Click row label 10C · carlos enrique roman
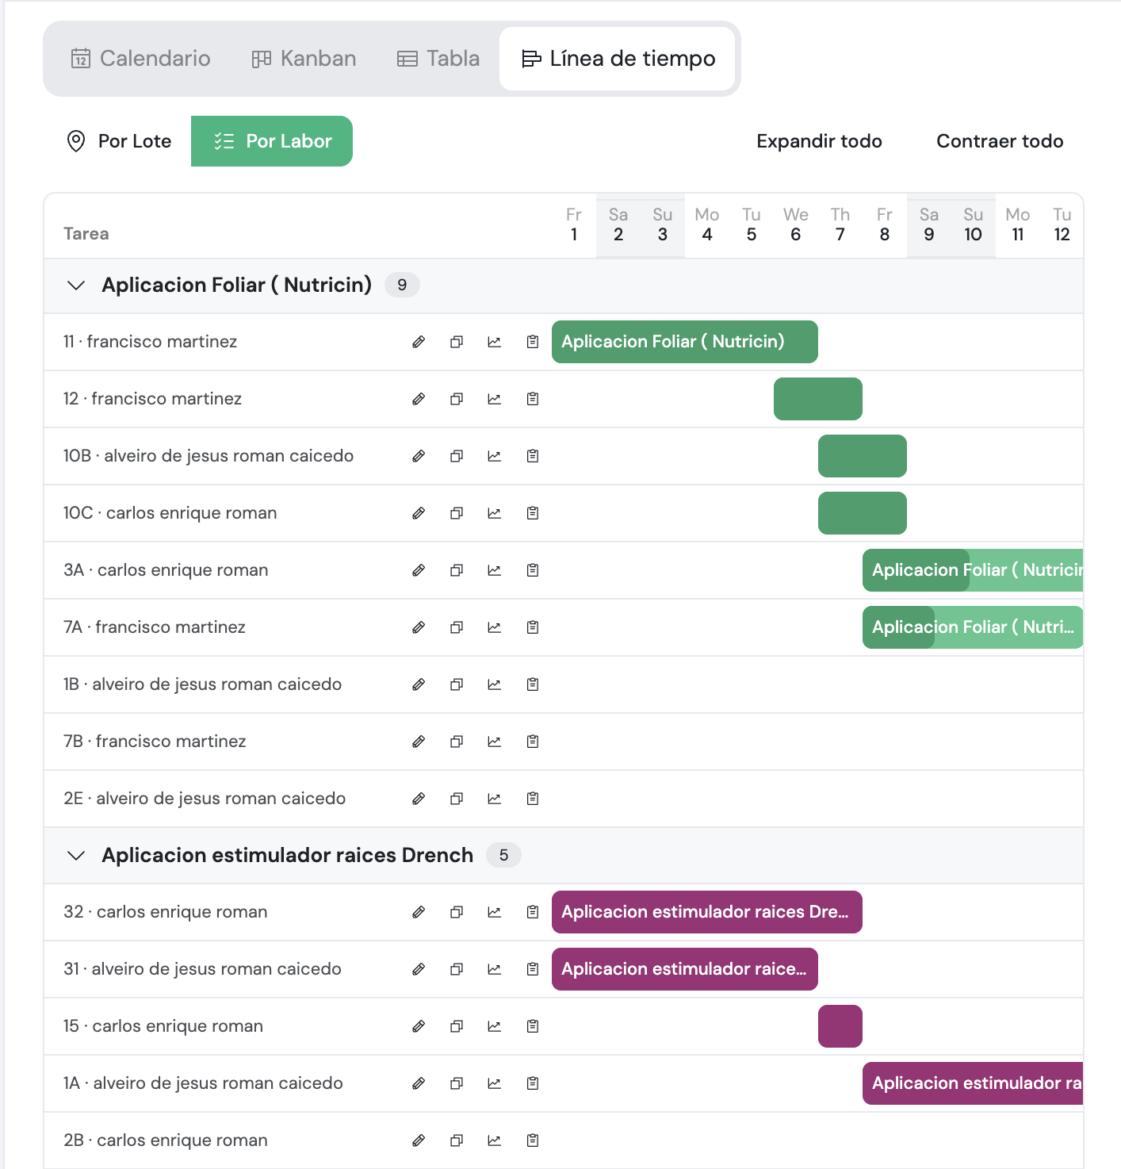 170,513
